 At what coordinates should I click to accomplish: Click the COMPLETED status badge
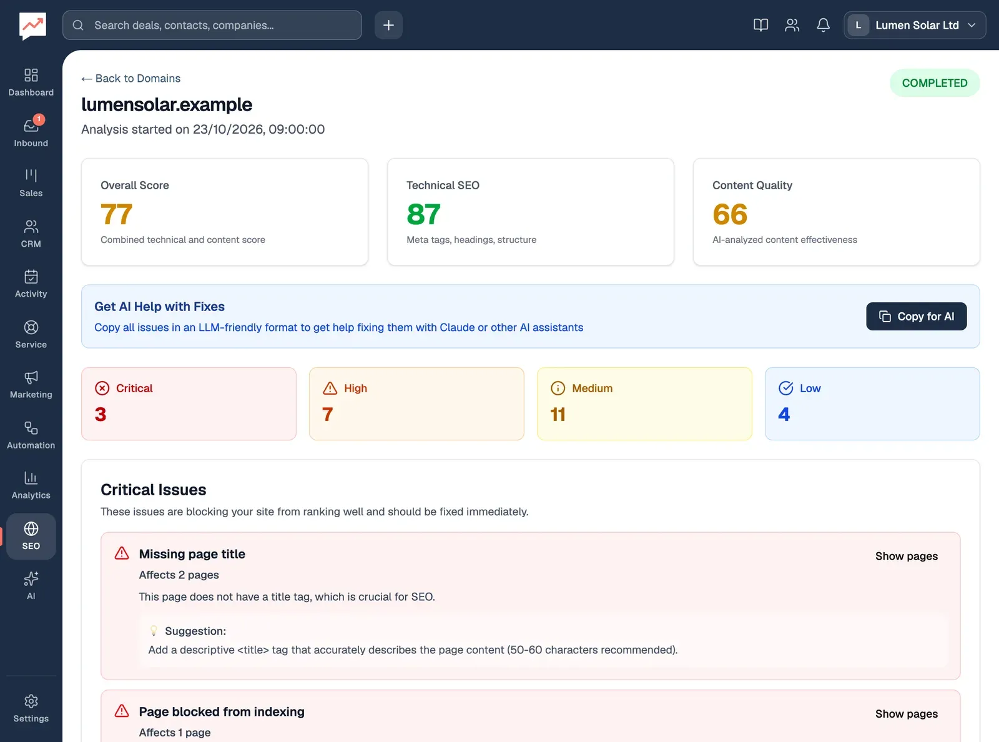(935, 83)
